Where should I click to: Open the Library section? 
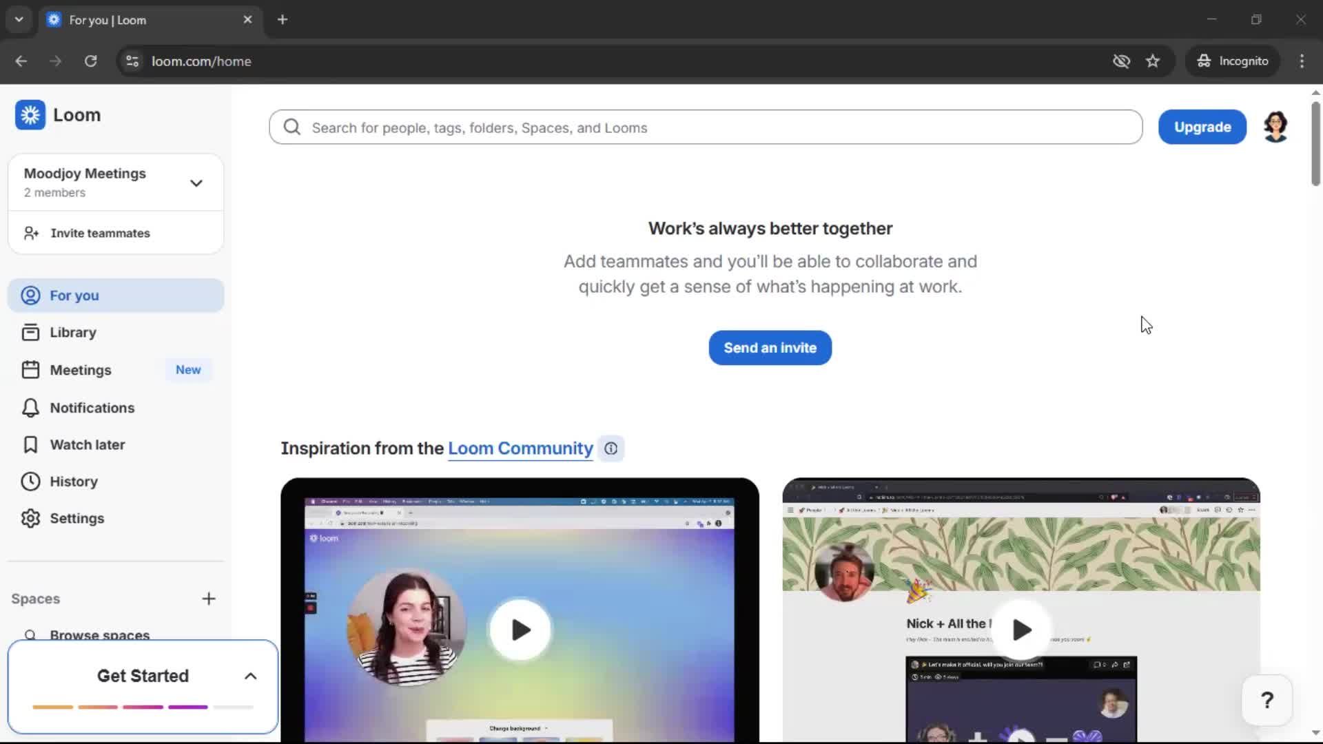72,332
